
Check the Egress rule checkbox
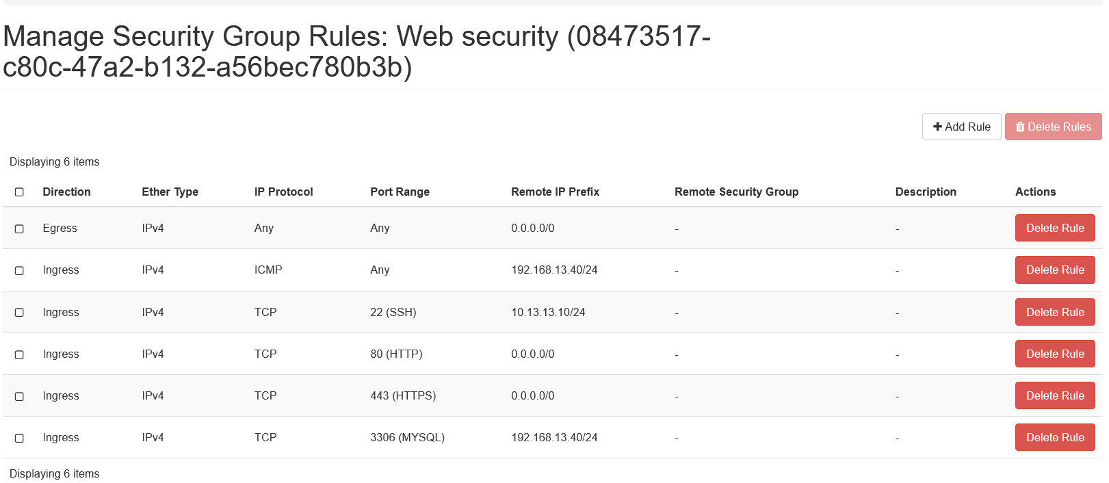(19, 229)
